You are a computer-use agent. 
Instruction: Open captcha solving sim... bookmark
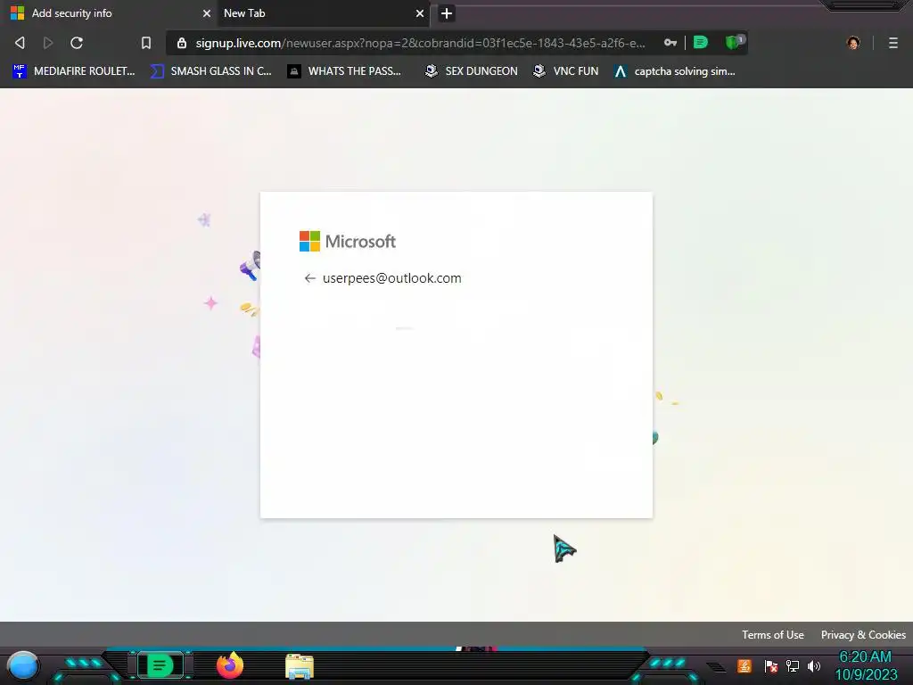(x=675, y=71)
